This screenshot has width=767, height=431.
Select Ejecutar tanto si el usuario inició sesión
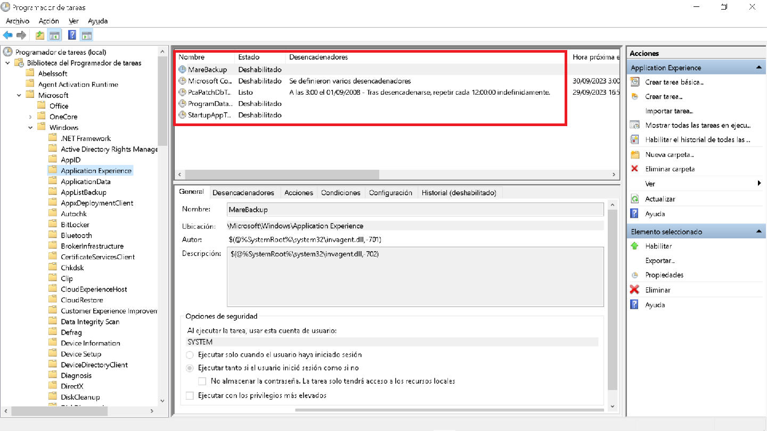(x=190, y=368)
